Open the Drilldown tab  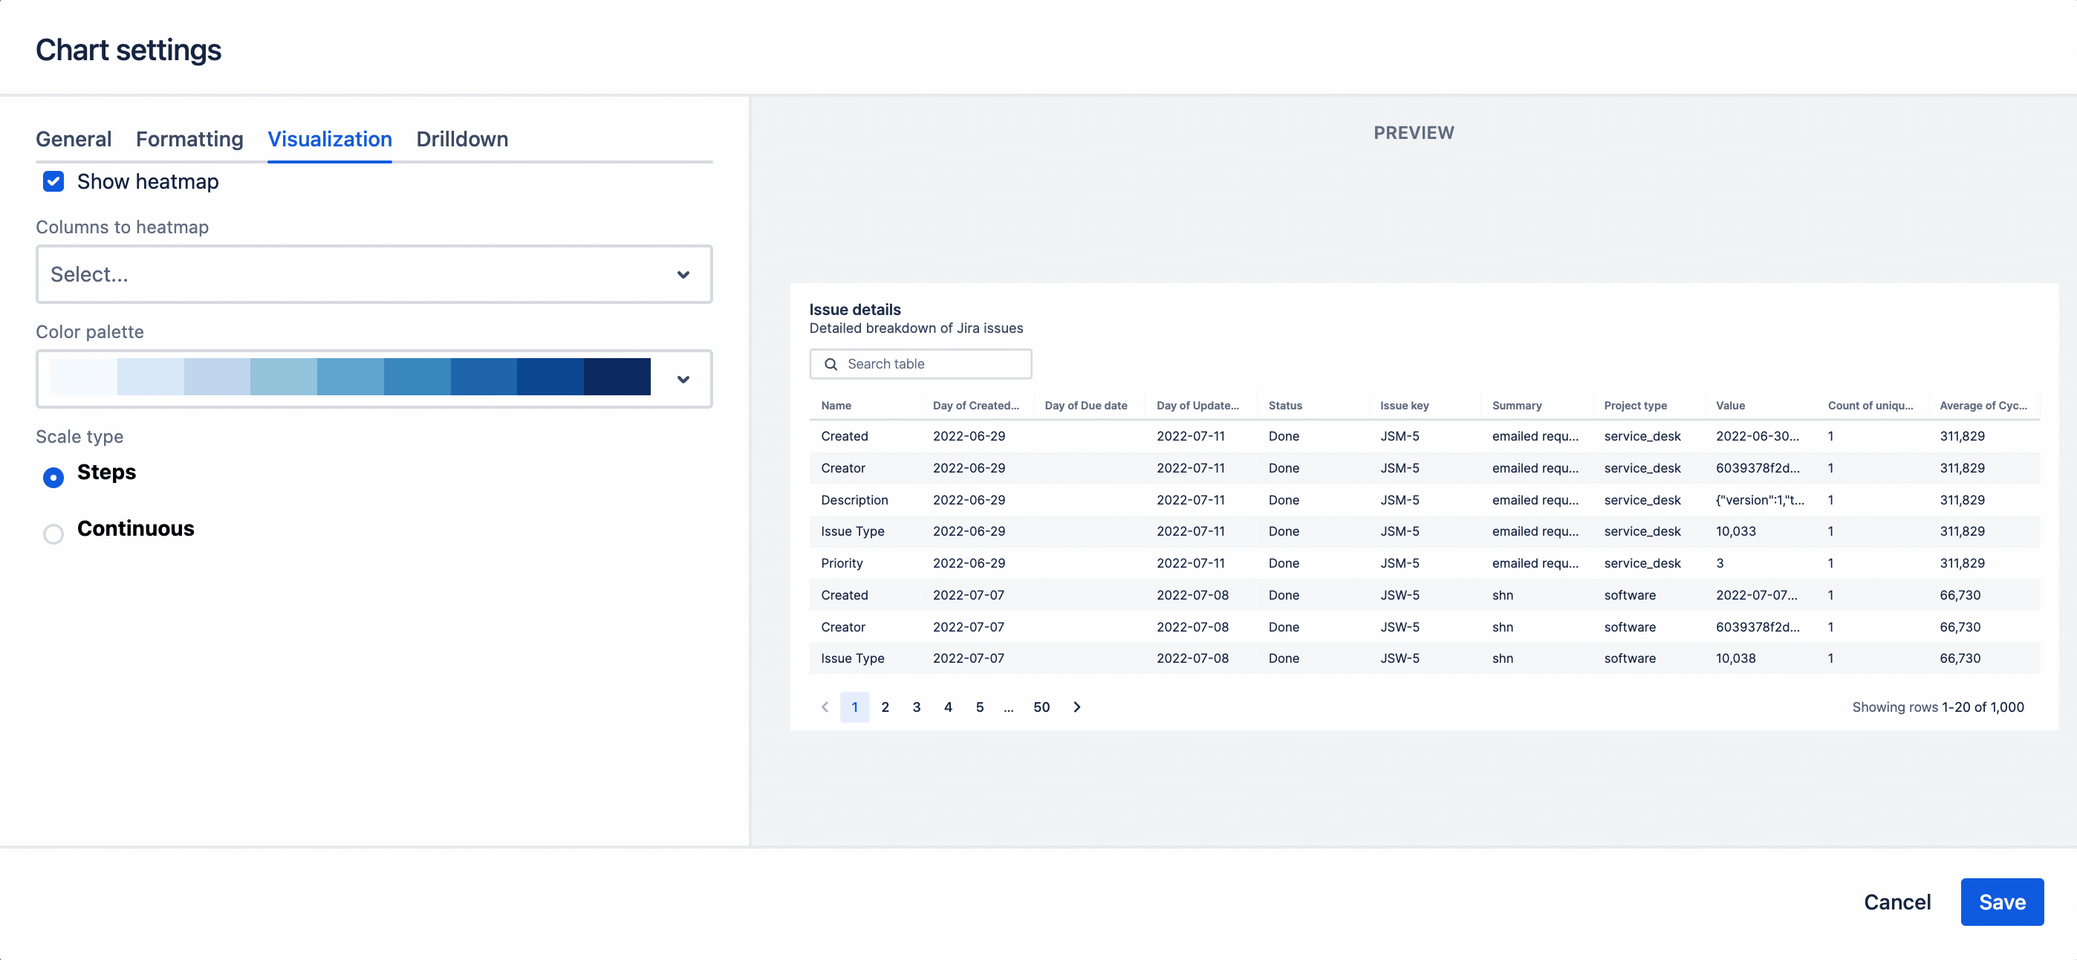pyautogui.click(x=462, y=139)
